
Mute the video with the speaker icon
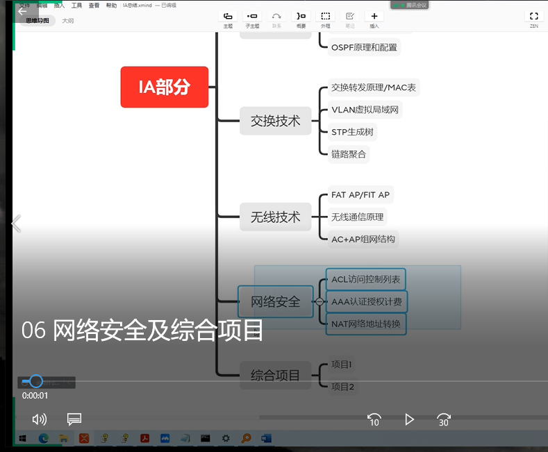[x=39, y=419]
